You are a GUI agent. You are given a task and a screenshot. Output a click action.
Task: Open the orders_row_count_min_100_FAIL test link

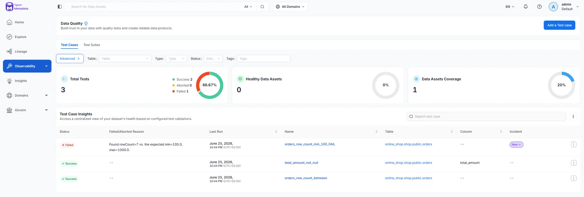(x=310, y=144)
